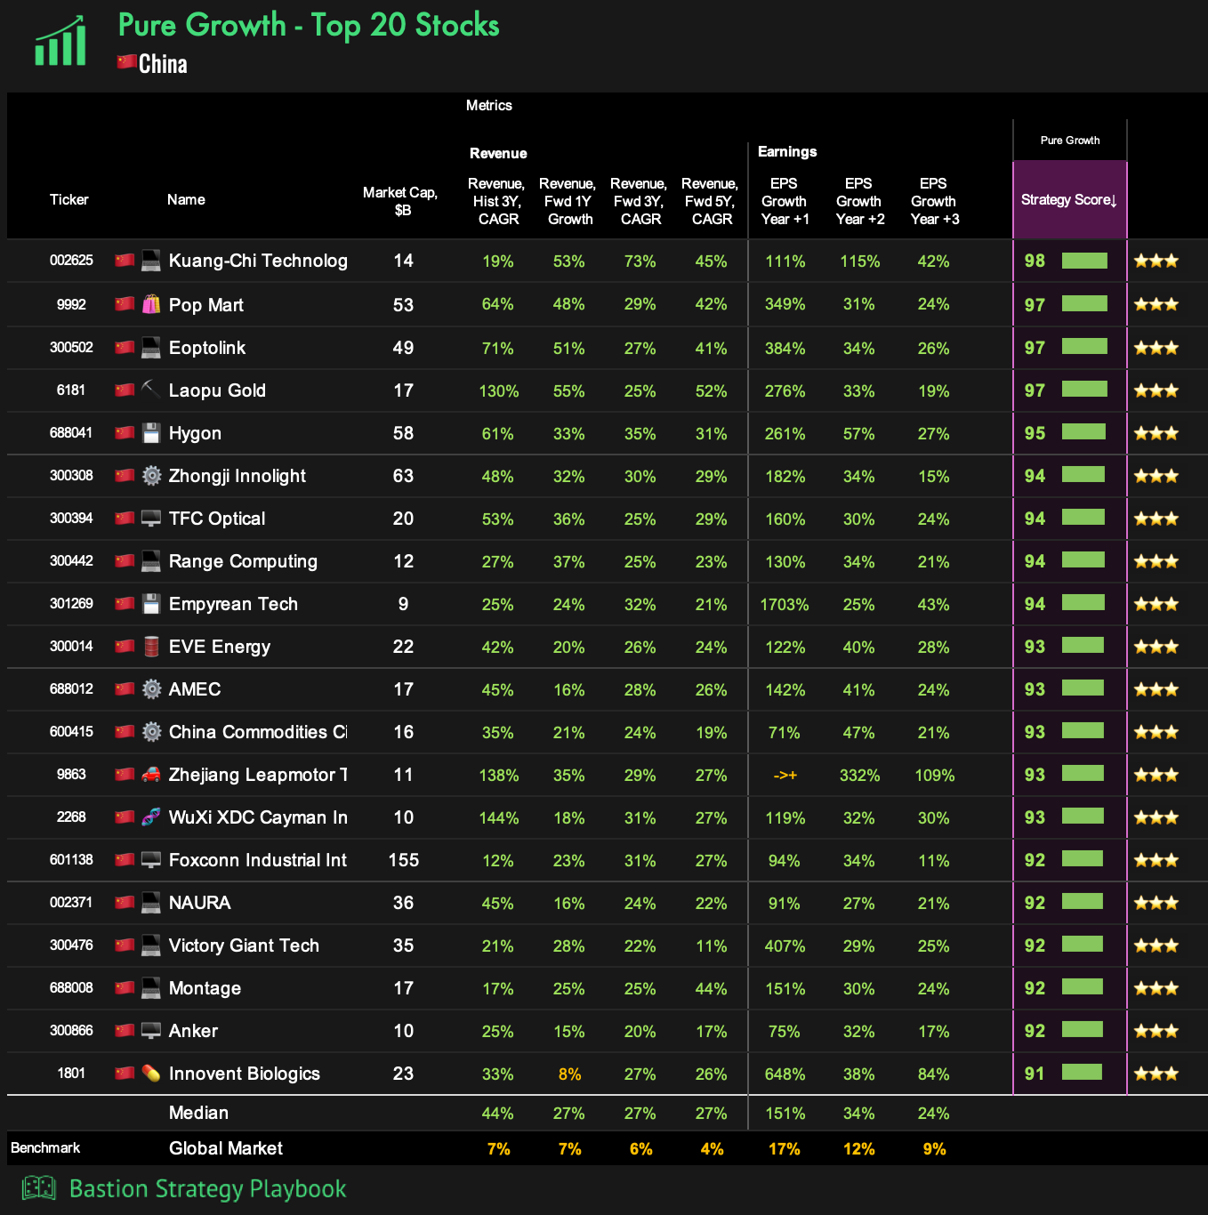1208x1215 pixels.
Task: Click the pill icon beside Innovent Biologics
Action: pos(151,1073)
